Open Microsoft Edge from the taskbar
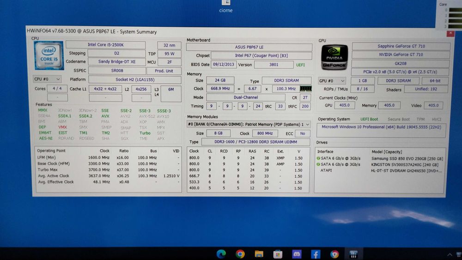The image size is (462, 260). [x=221, y=254]
